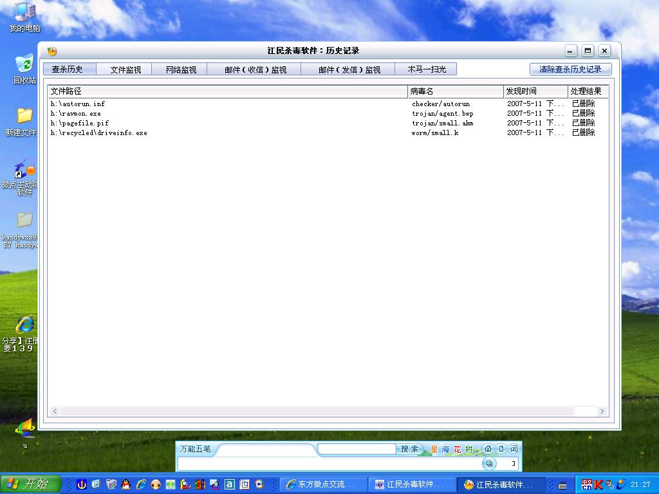This screenshot has height=494, width=659.
Task: Select the 新建文件夹 folder on the desktop
Action: click(x=21, y=122)
